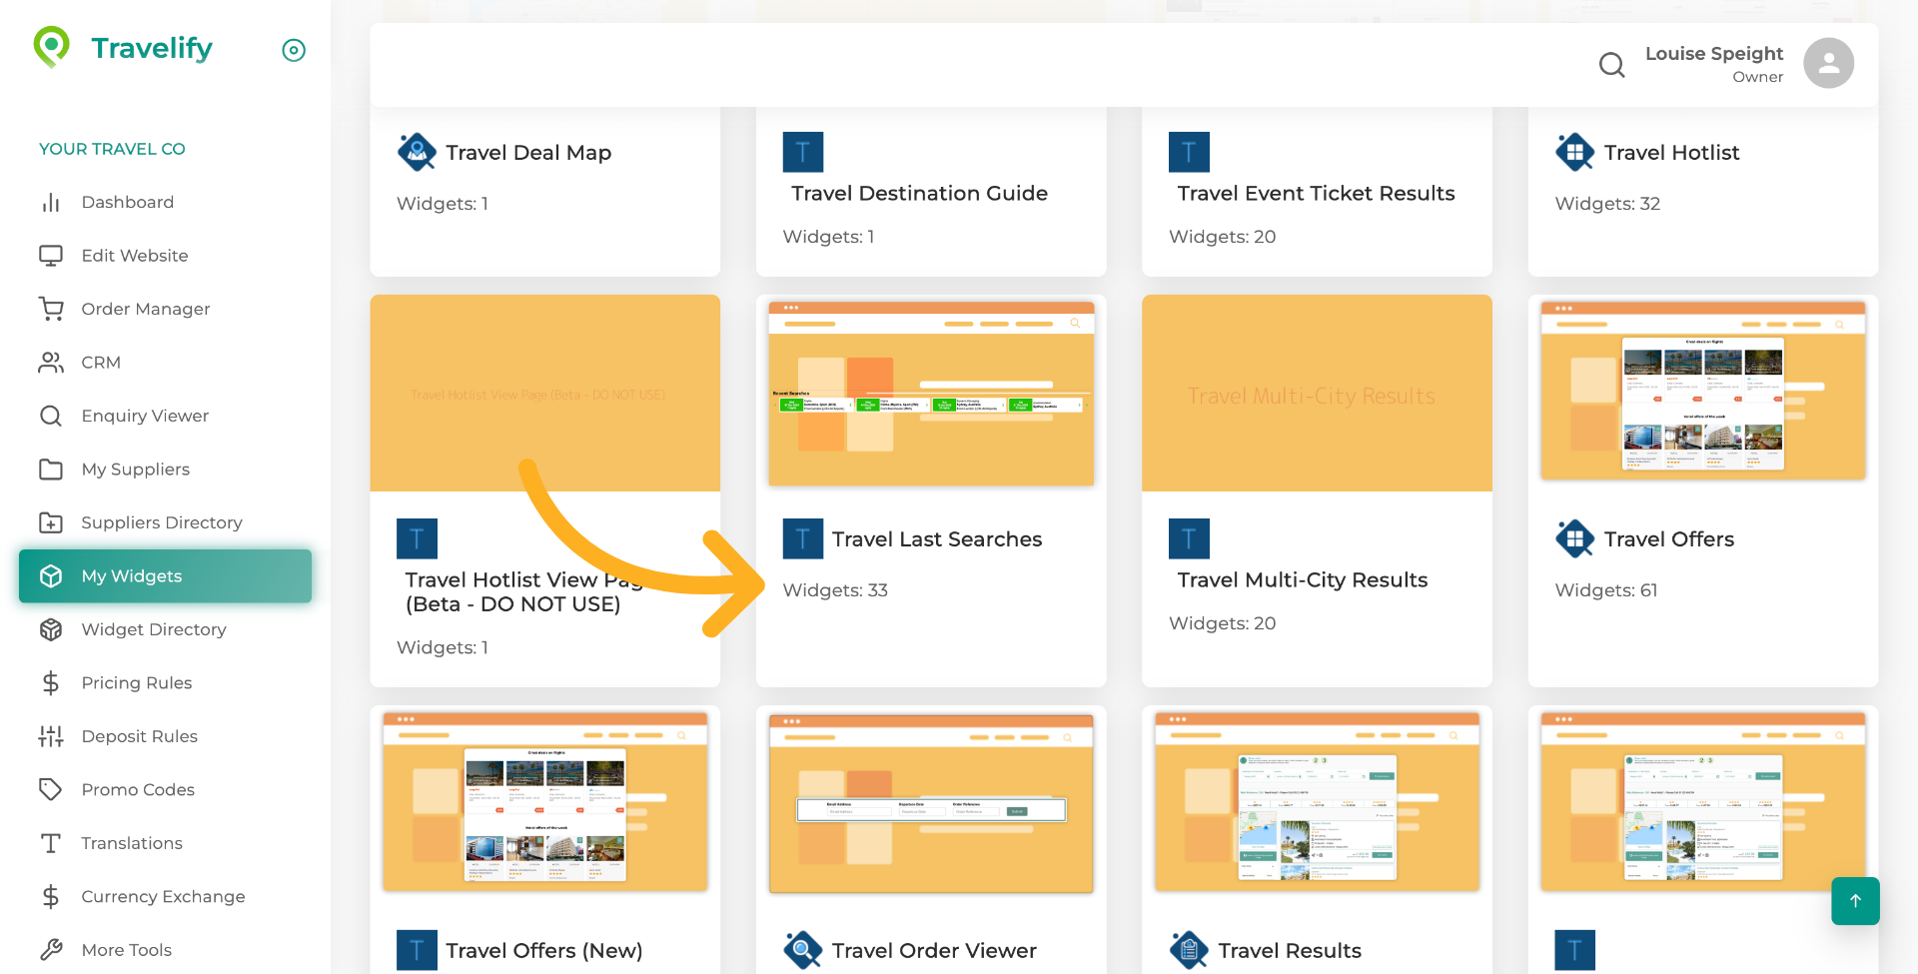The width and height of the screenshot is (1918, 974).
Task: Open the Travel Multi-City Results thumbnail
Action: (x=1316, y=394)
